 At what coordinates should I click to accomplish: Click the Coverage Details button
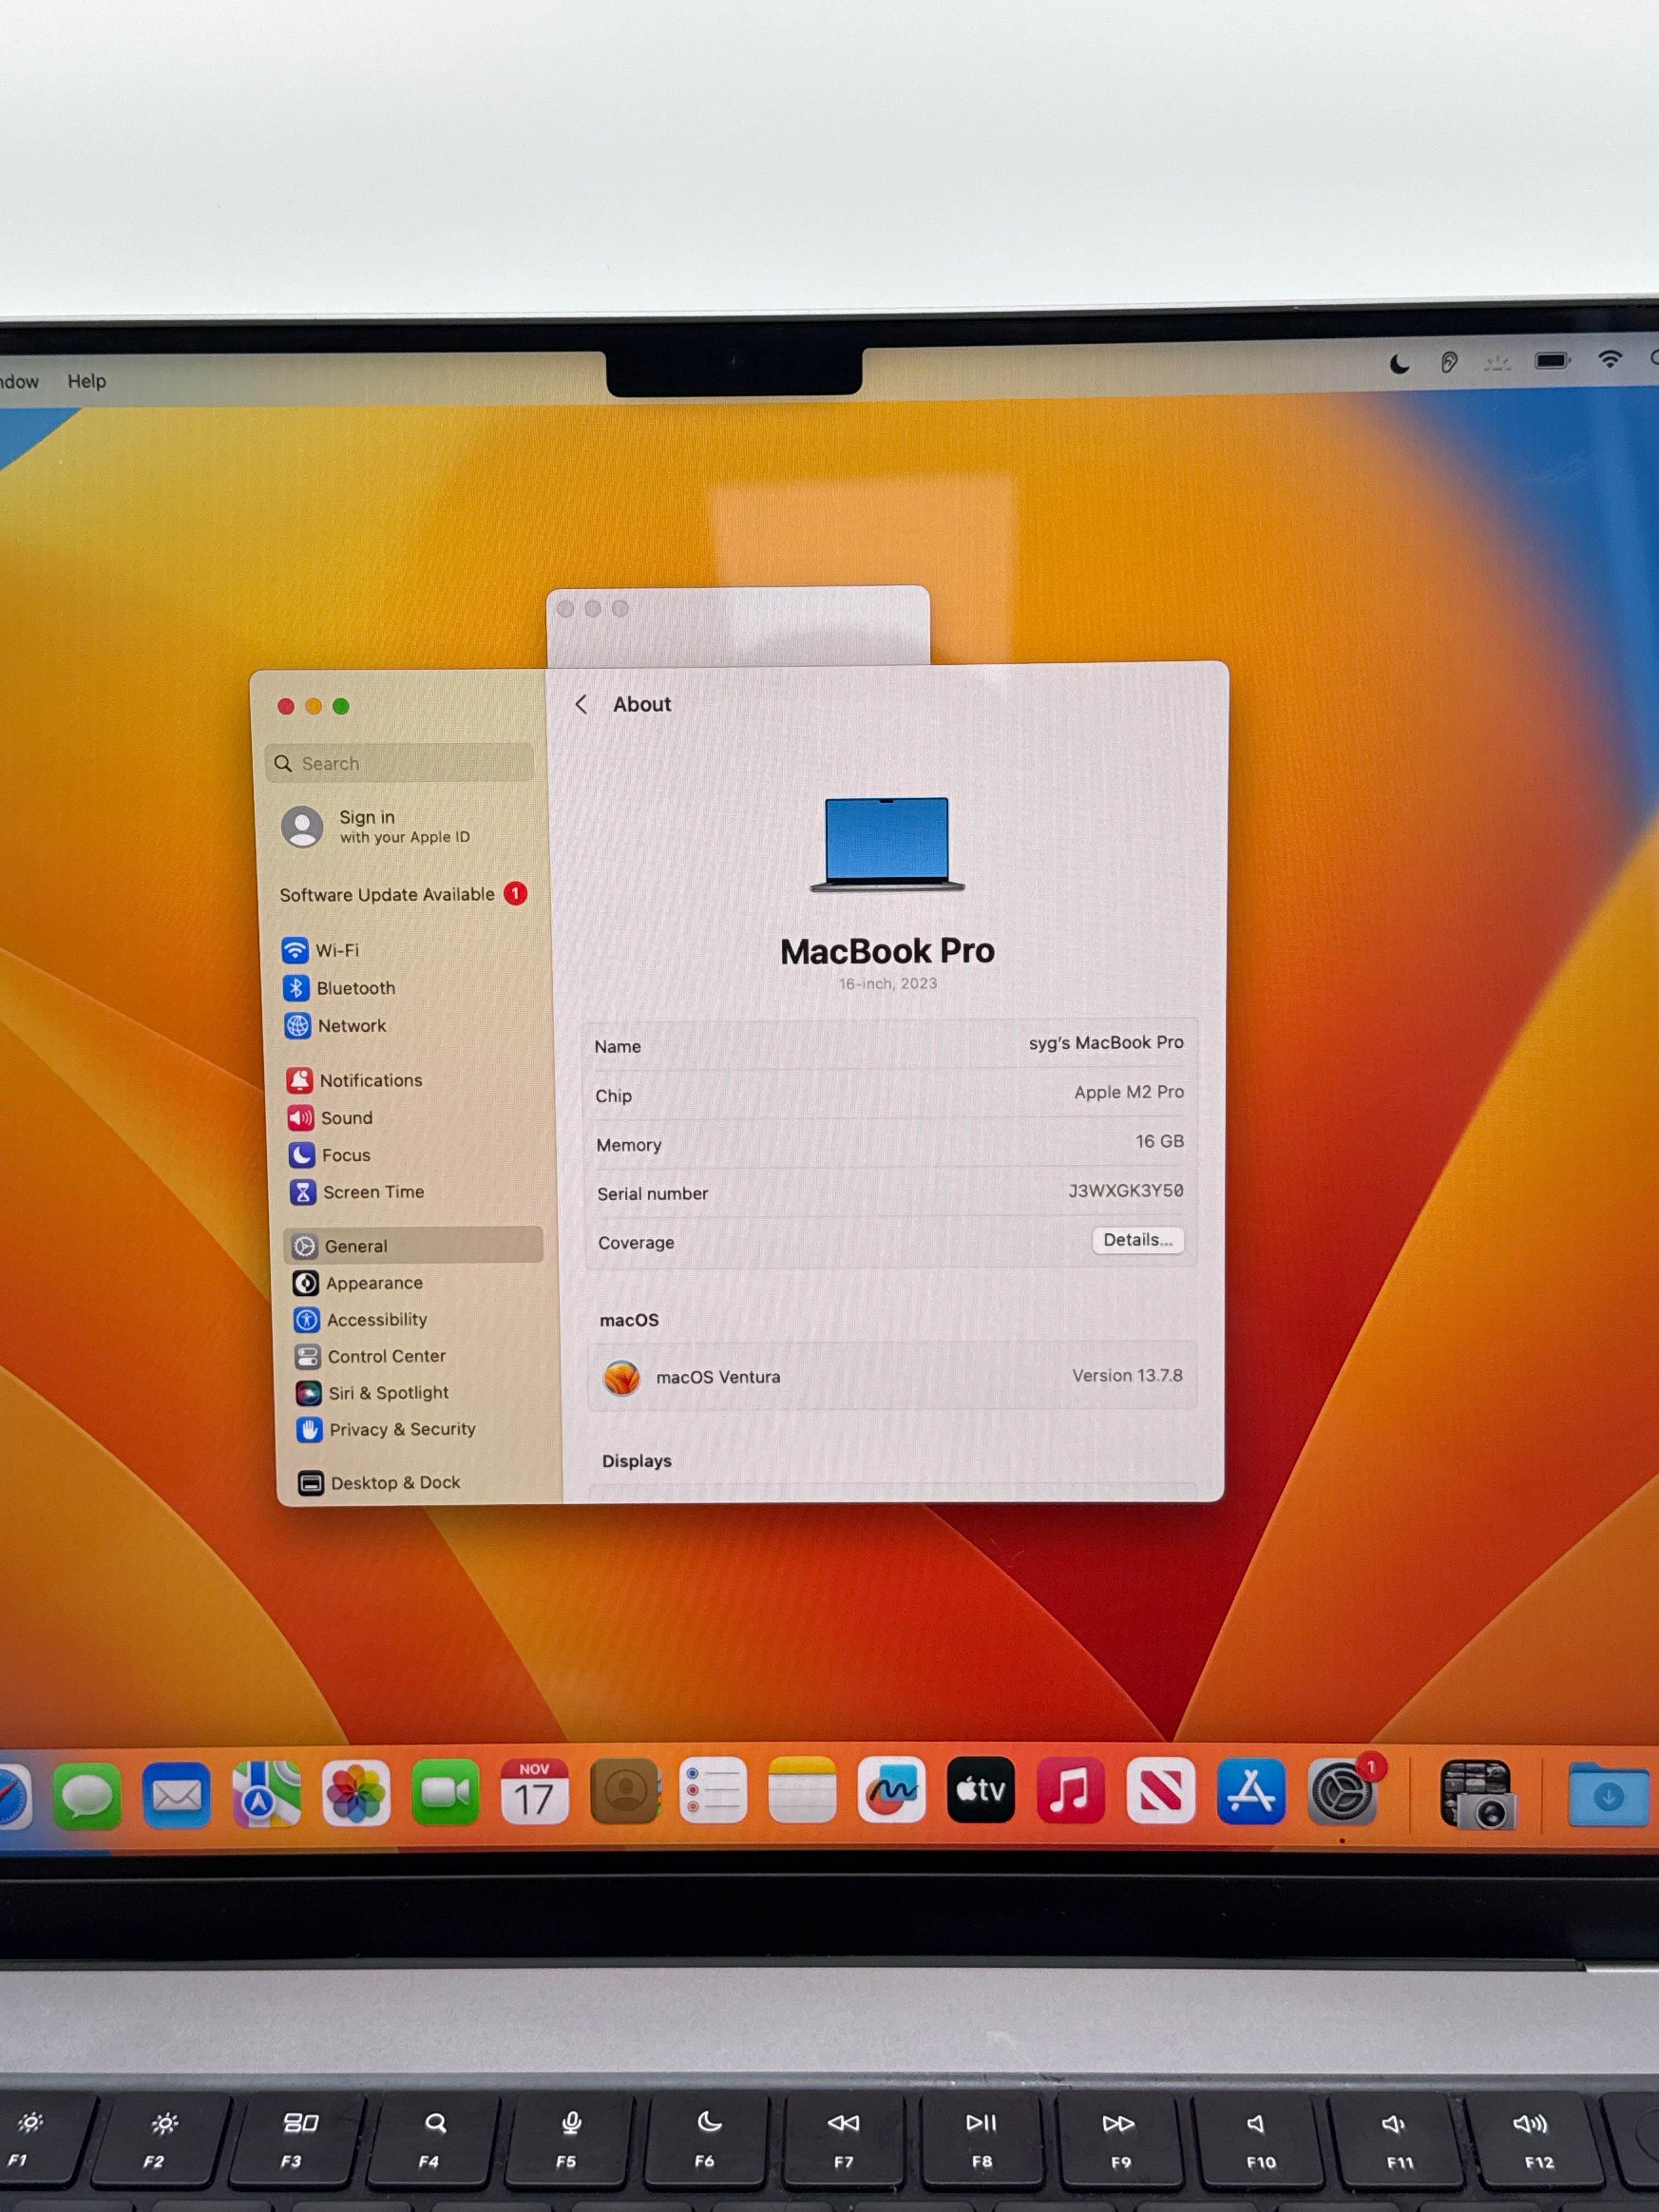pyautogui.click(x=1138, y=1239)
